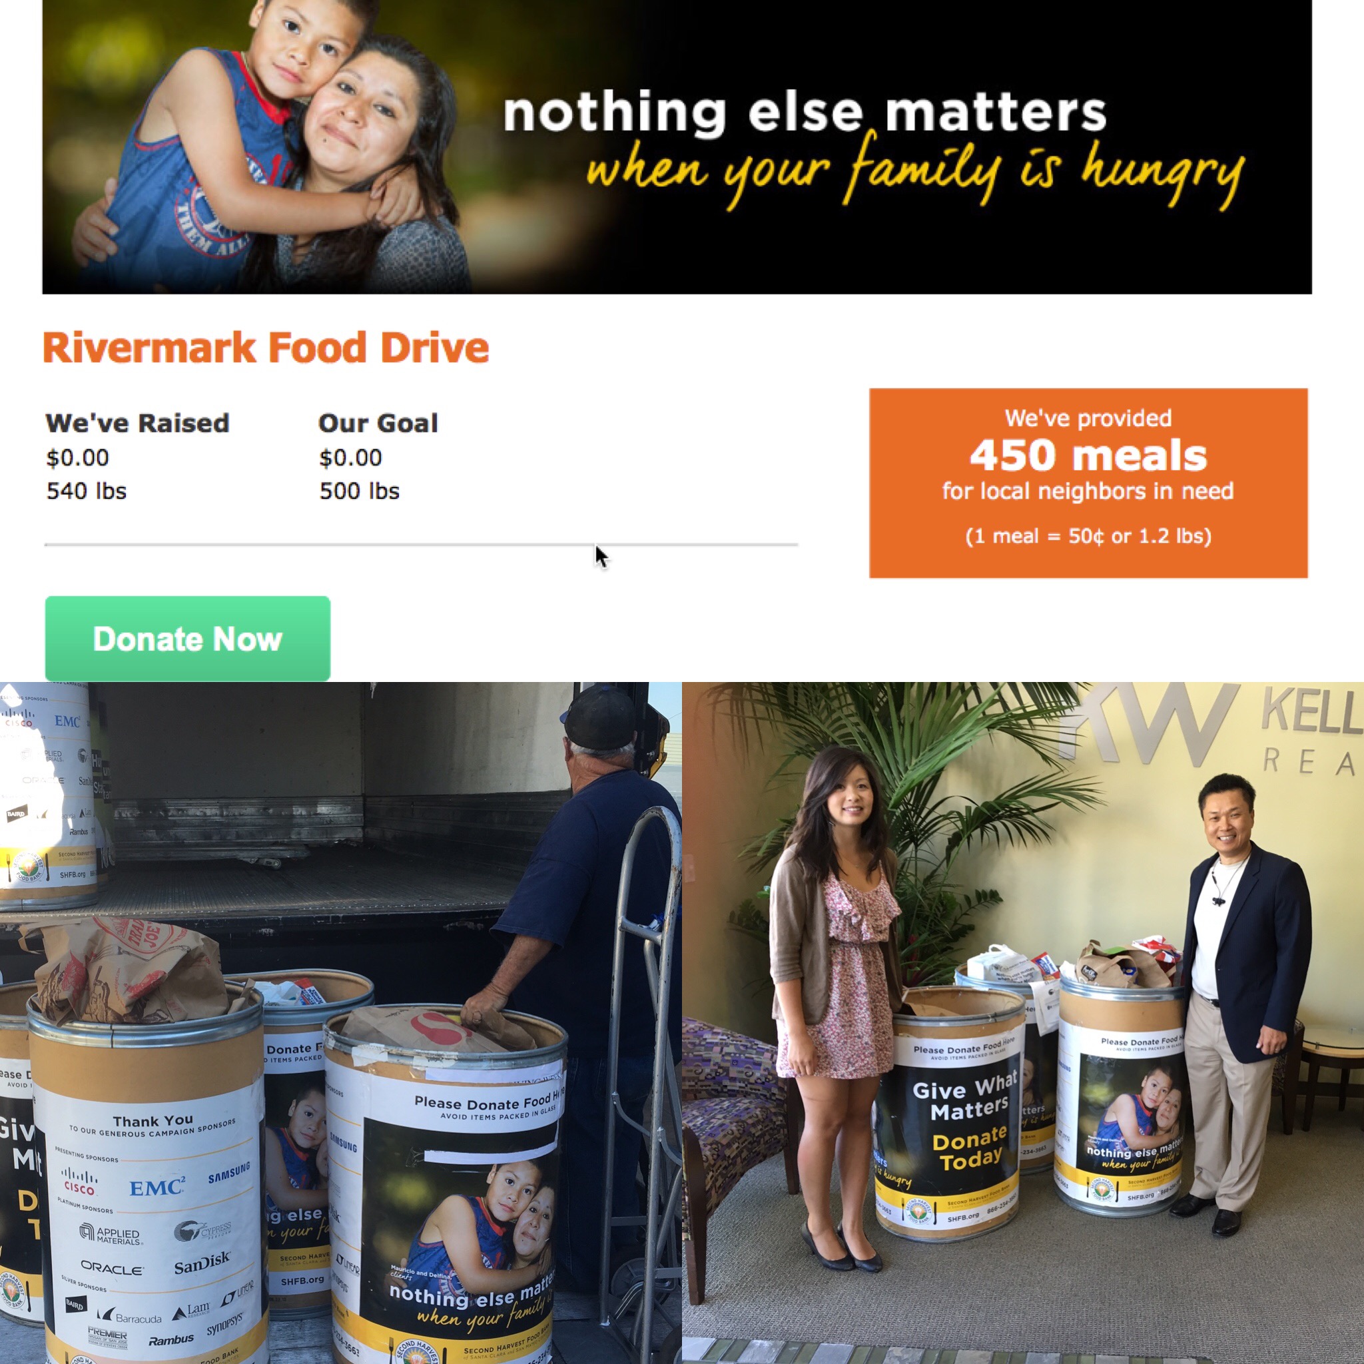Click the green Donate Now button
Viewport: 1364px width, 1364px height.
pyautogui.click(x=188, y=638)
